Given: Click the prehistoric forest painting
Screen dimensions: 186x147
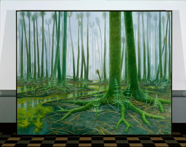Looking at the screenshot, I should (x=94, y=73).
